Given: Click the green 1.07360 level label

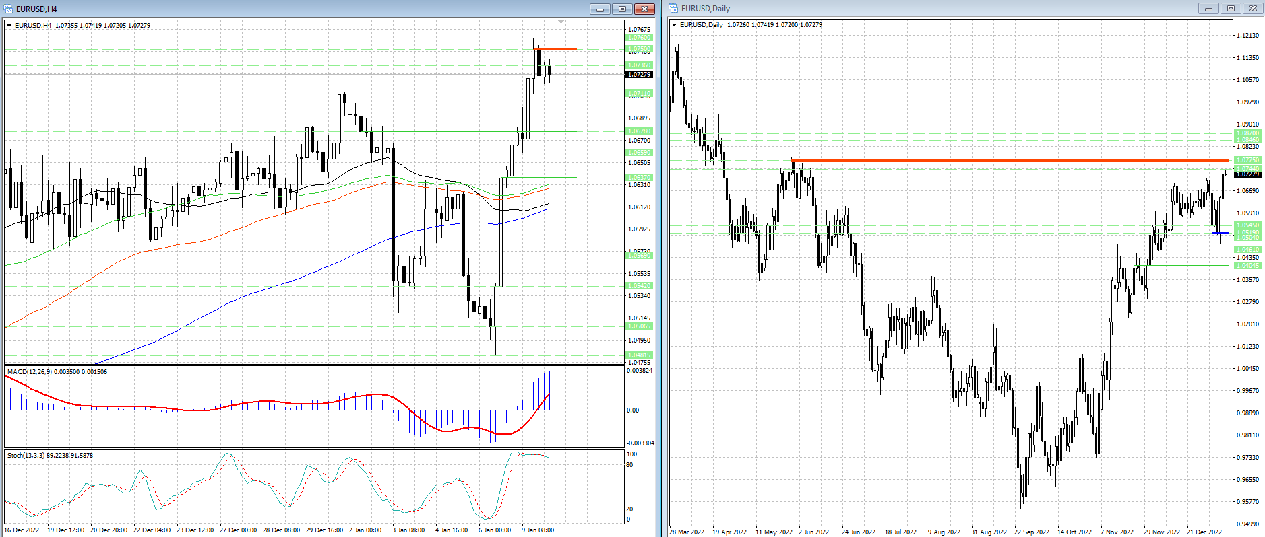Looking at the screenshot, I should [x=640, y=65].
